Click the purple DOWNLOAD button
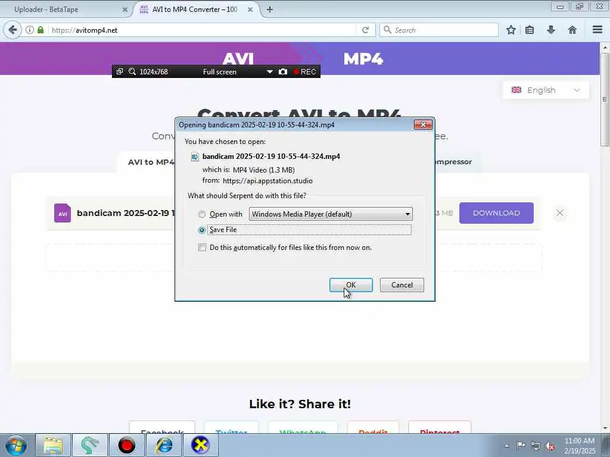610x457 pixels. coord(496,213)
